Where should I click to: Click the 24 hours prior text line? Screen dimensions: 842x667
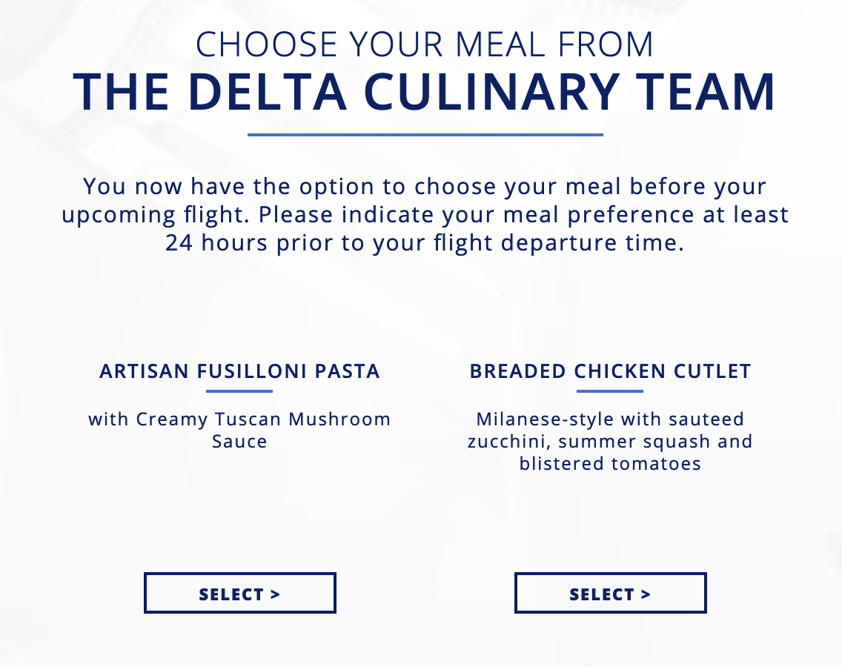click(x=425, y=243)
